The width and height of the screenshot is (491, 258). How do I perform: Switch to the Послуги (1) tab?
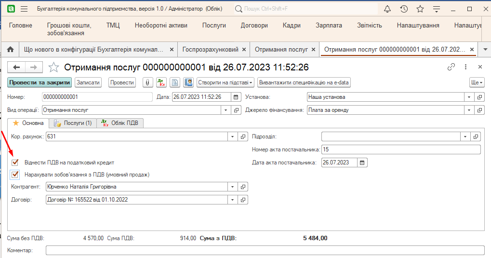(73, 123)
